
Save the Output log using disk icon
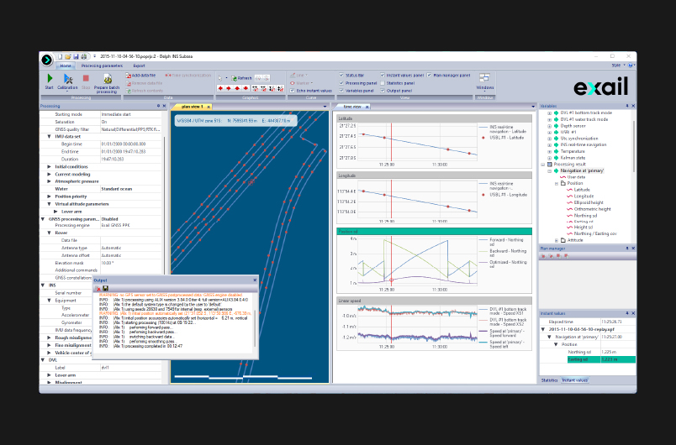coord(106,288)
